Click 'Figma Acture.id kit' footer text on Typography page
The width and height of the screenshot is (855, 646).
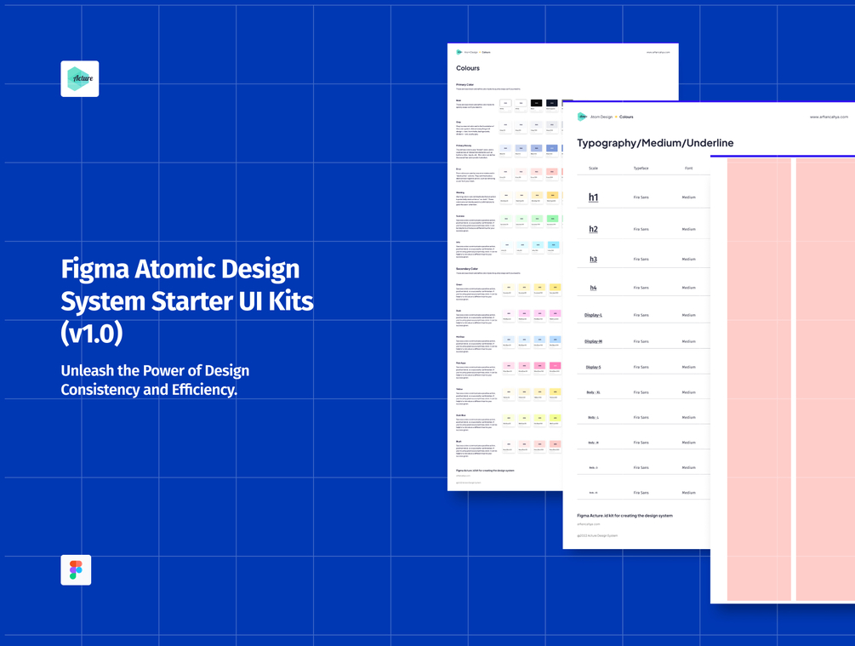point(625,516)
